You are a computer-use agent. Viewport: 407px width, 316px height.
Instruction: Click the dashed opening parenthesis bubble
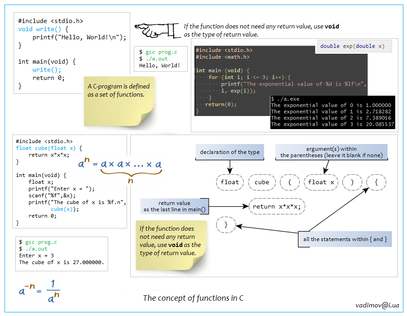(x=290, y=182)
